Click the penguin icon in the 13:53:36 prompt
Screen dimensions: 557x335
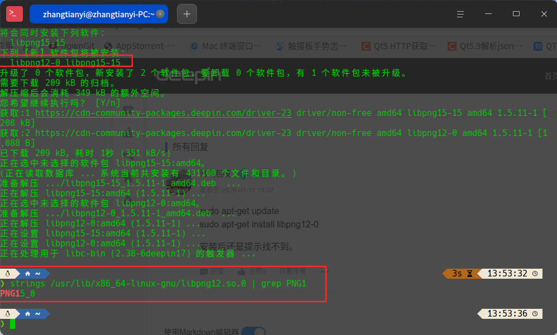click(x=8, y=314)
